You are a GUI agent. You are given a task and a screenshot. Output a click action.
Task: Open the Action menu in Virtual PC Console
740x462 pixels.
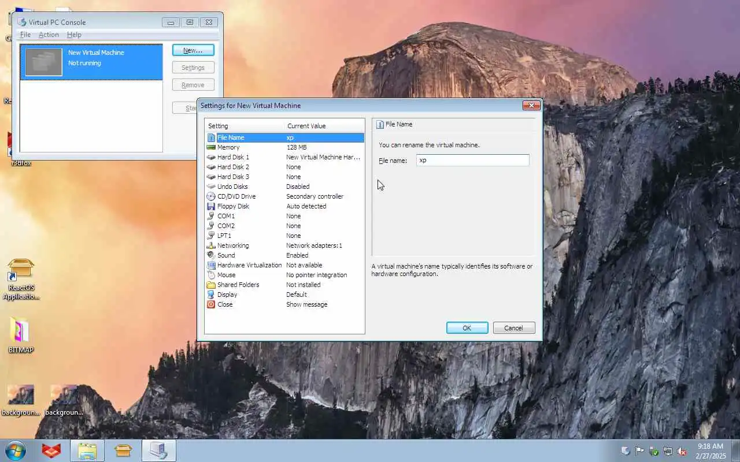click(49, 35)
